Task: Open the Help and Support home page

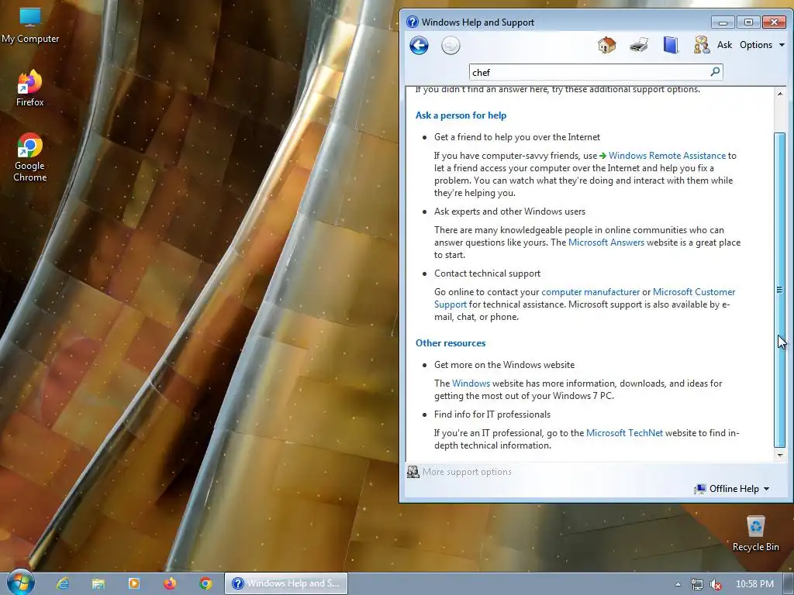Action: [x=606, y=45]
